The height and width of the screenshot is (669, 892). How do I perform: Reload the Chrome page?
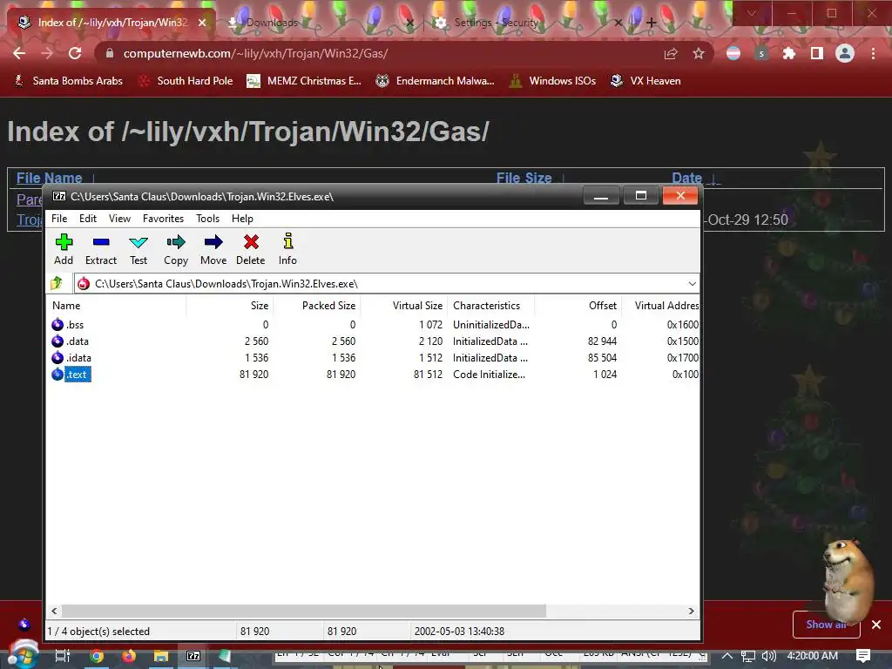(75, 53)
